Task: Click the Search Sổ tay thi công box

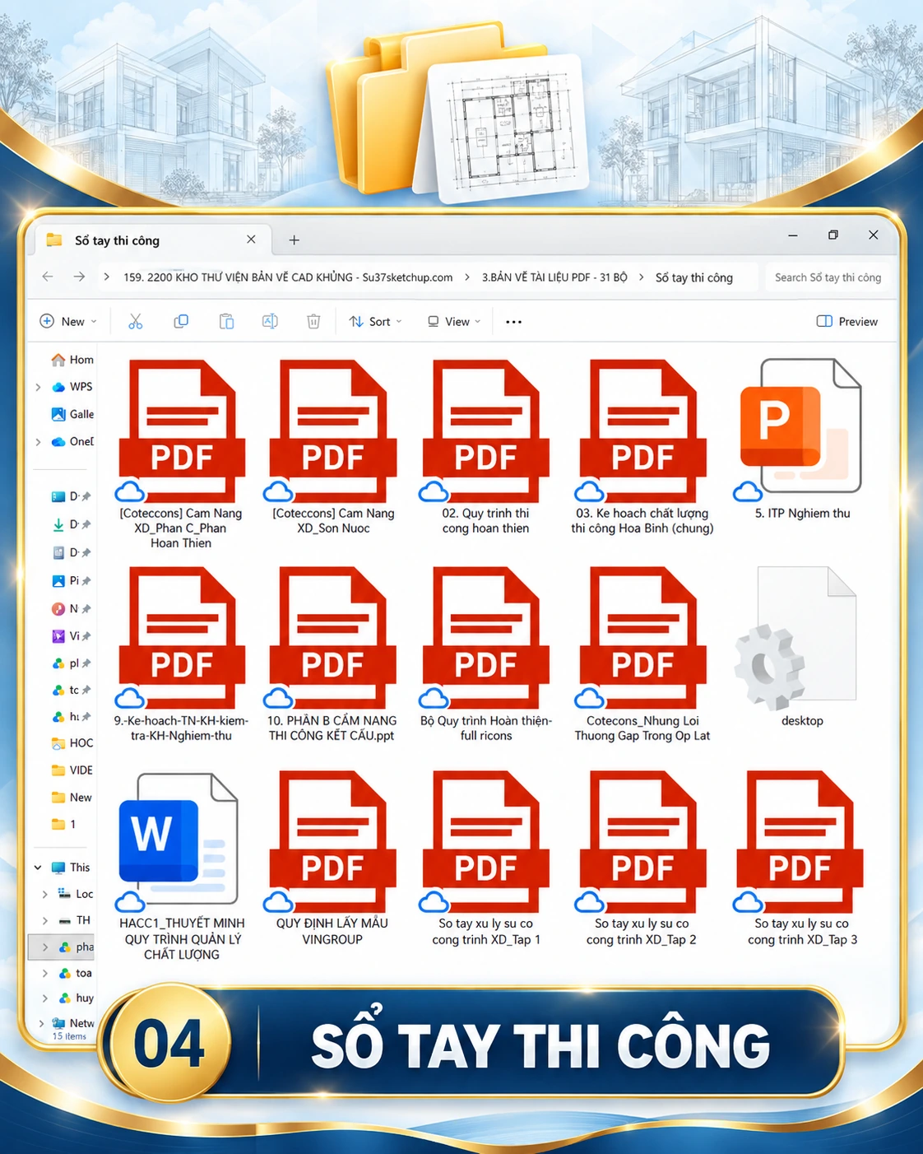Action: click(x=828, y=277)
